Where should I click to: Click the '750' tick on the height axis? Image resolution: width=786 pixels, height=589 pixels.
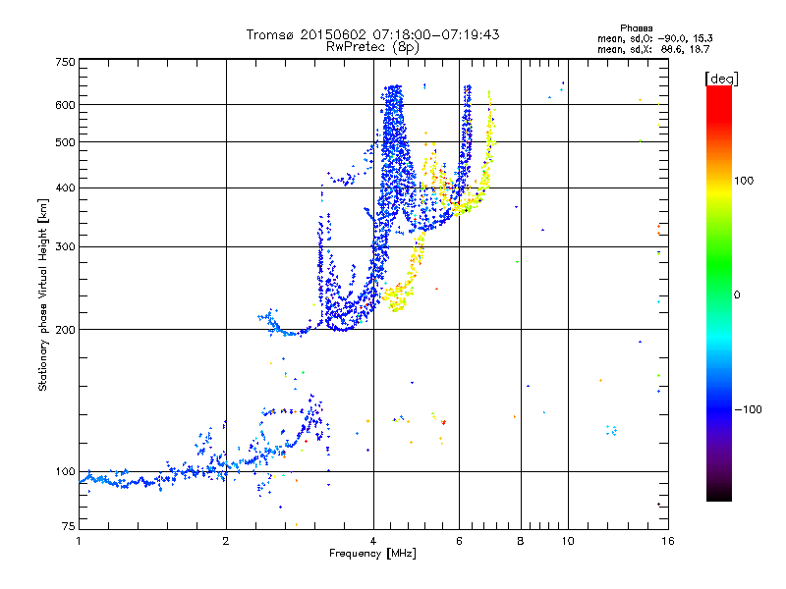(65, 62)
